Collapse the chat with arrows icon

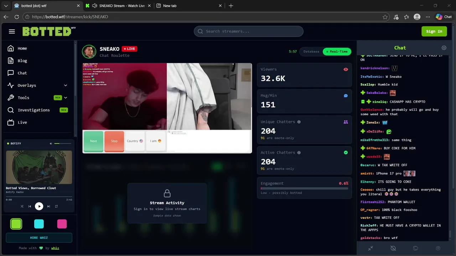point(370,248)
